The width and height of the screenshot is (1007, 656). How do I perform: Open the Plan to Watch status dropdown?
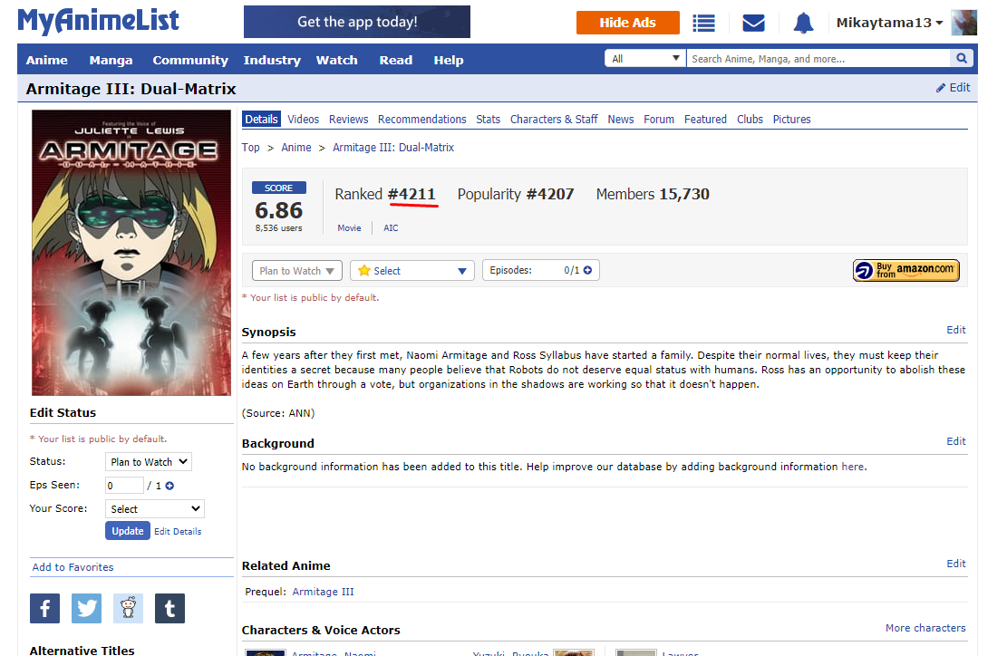(296, 271)
